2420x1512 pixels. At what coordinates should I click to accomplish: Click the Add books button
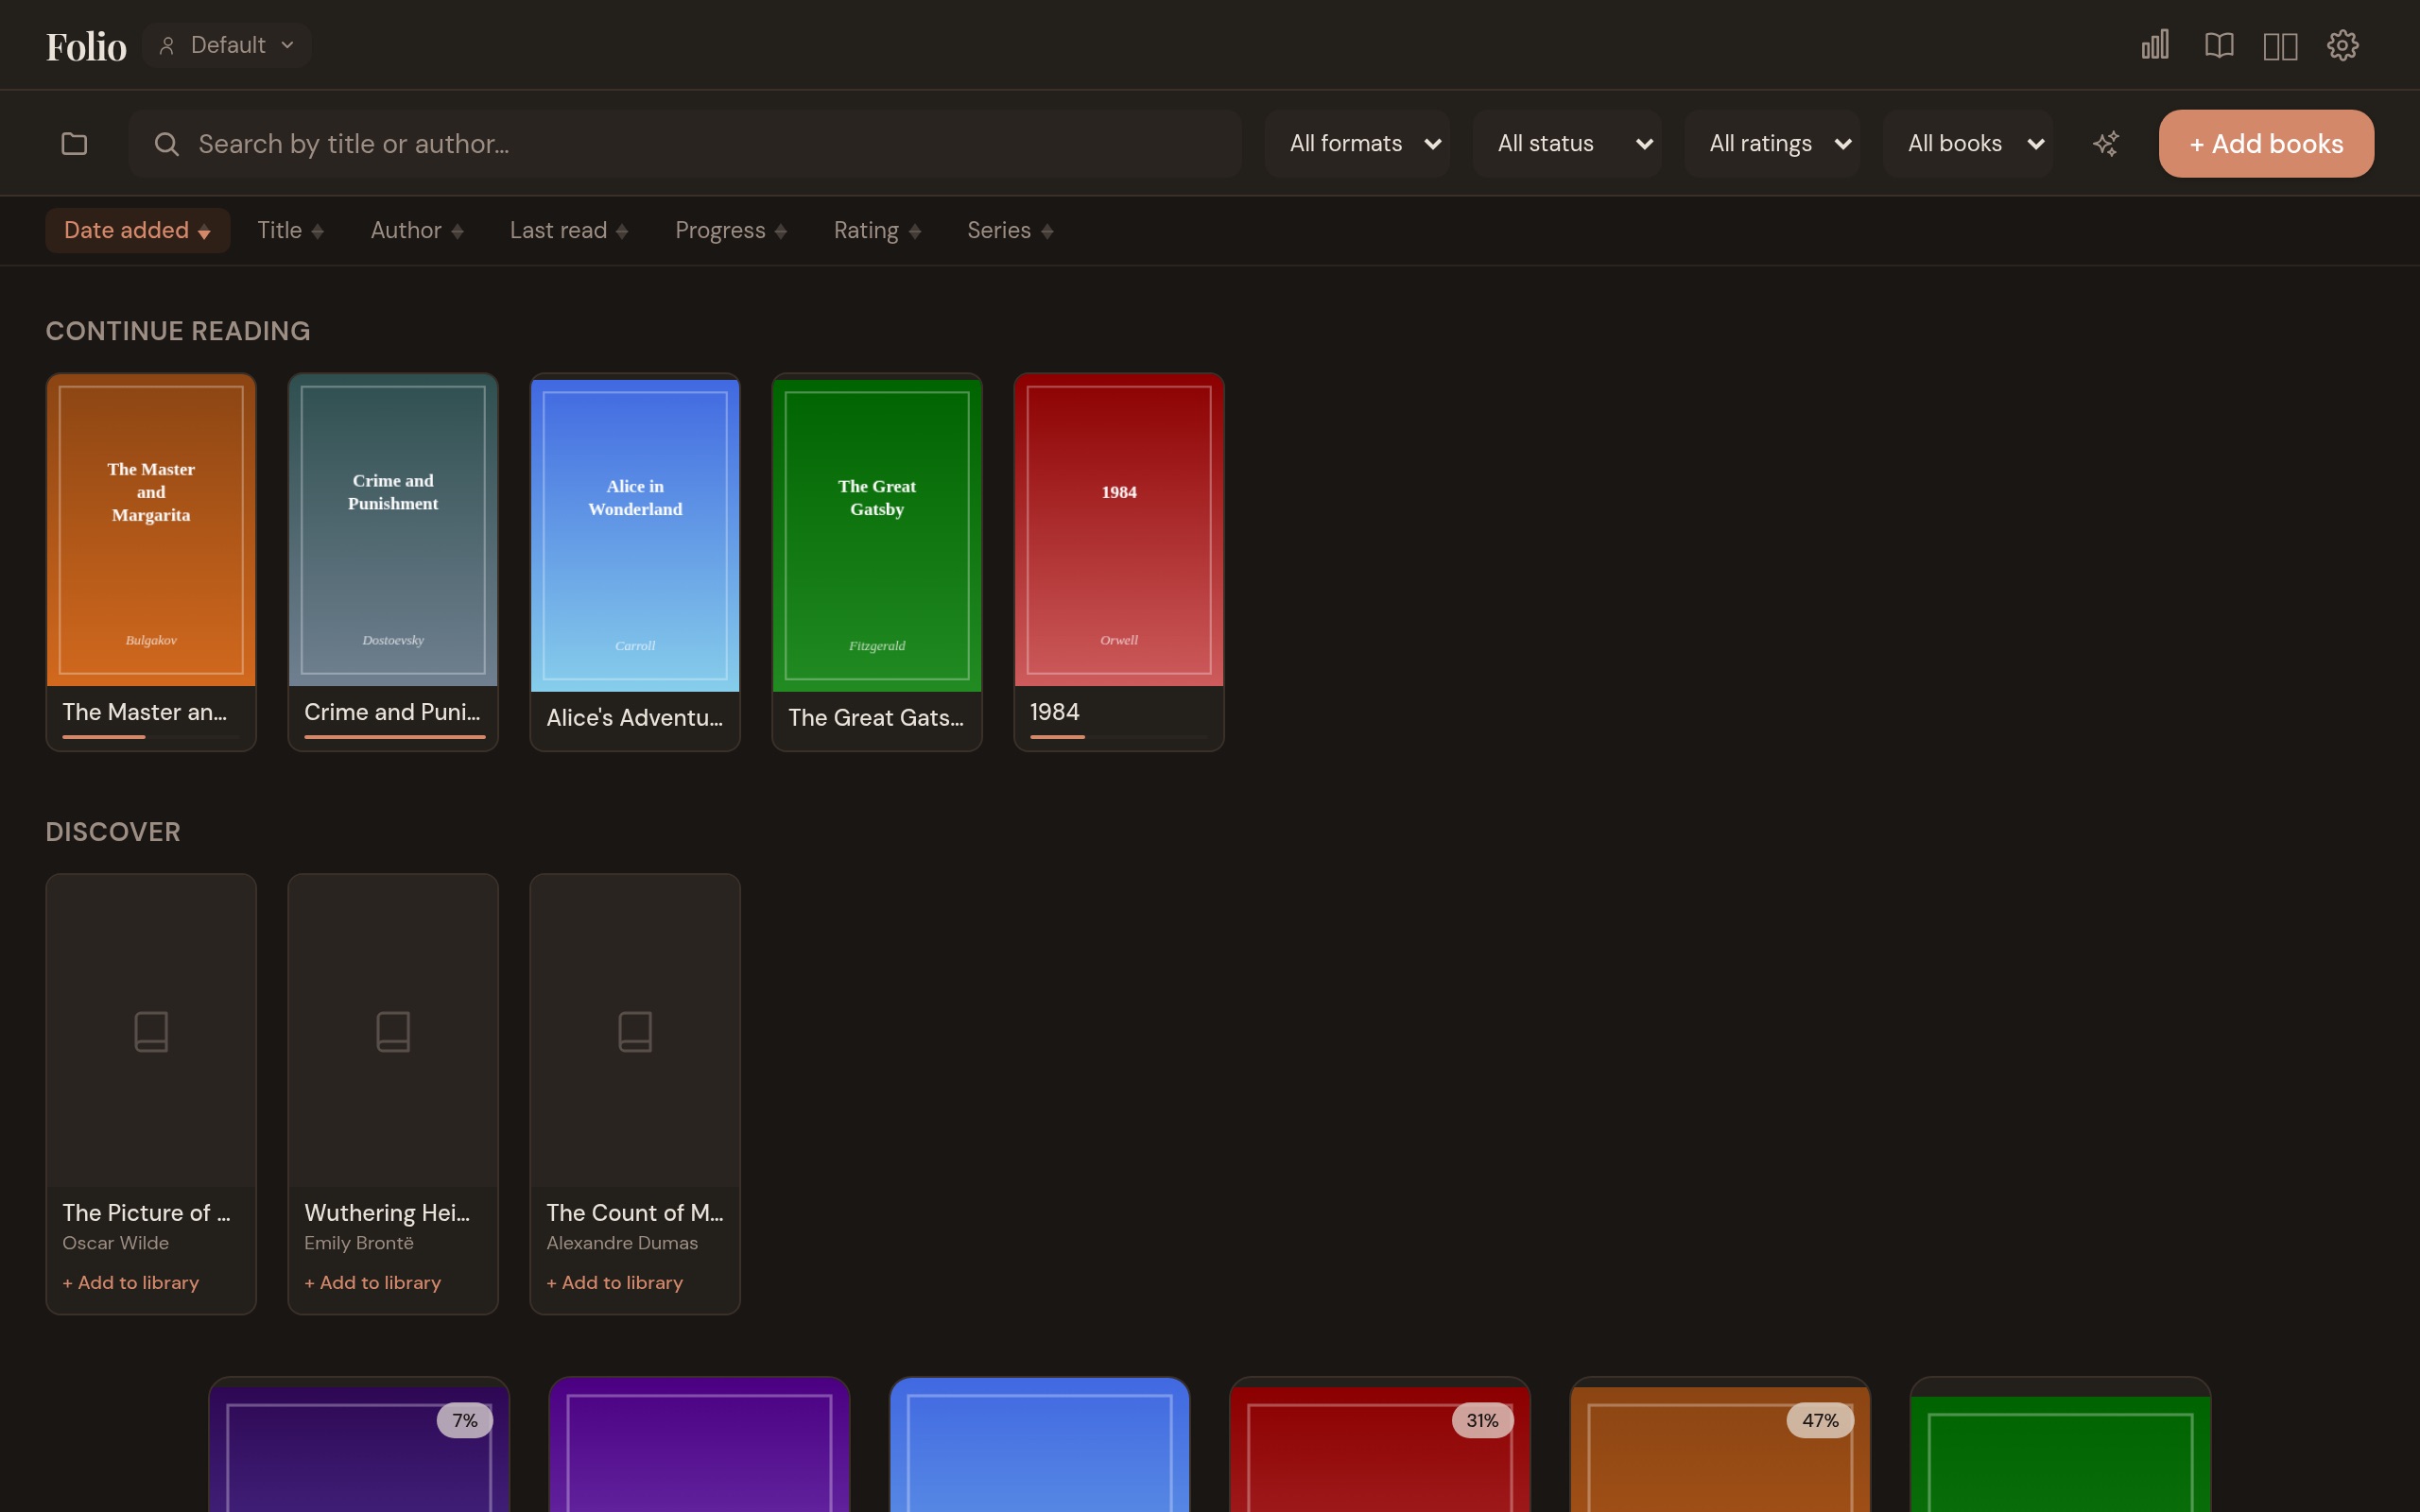pyautogui.click(x=2265, y=143)
